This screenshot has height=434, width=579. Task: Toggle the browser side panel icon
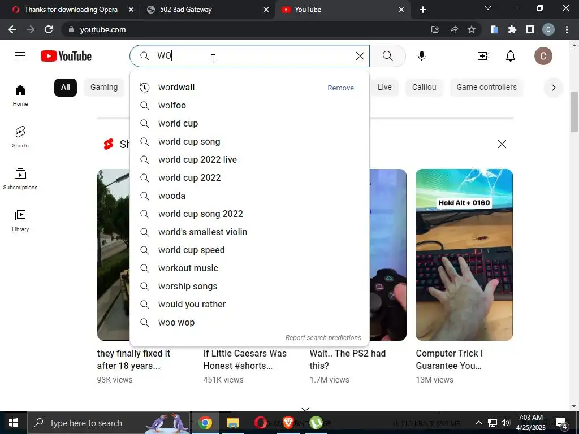pyautogui.click(x=530, y=29)
